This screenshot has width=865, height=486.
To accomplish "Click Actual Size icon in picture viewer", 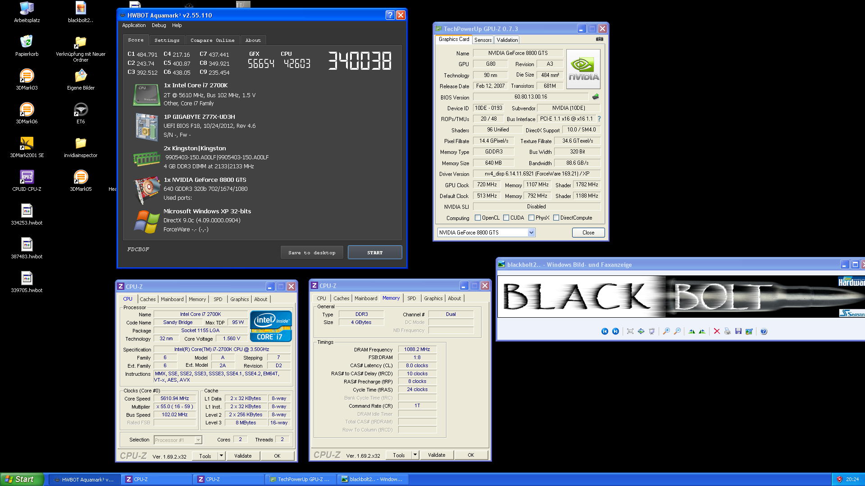I will click(x=641, y=331).
